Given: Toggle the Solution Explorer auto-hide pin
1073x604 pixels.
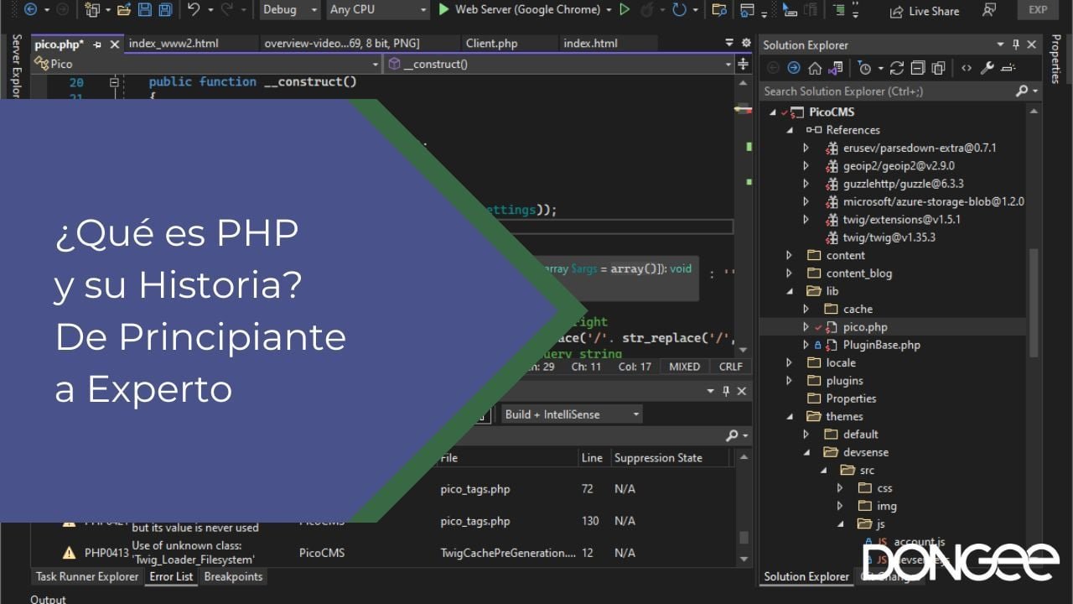Looking at the screenshot, I should tap(1016, 44).
